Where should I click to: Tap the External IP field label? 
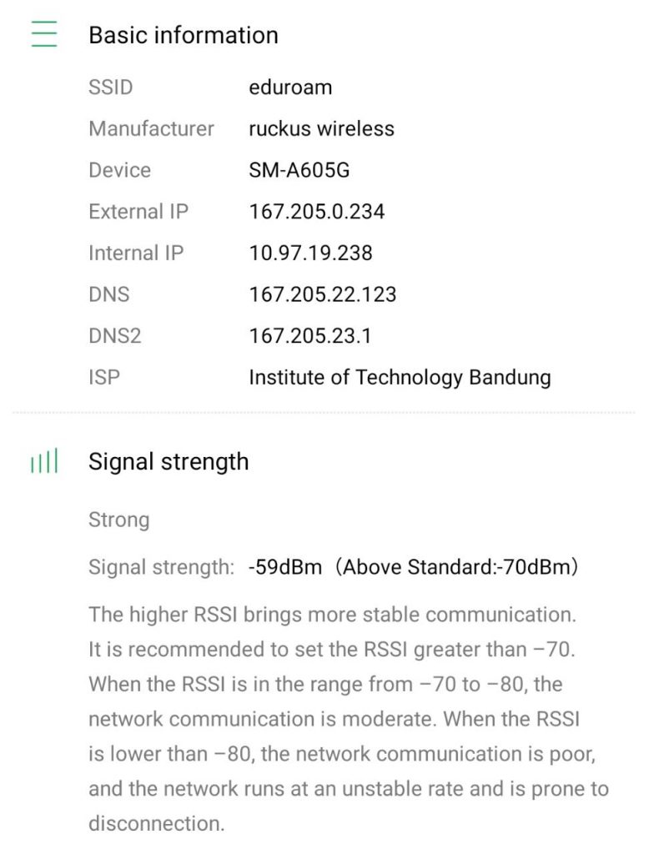point(138,212)
